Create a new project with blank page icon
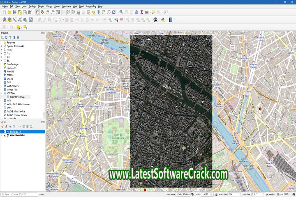296x197 pixels. pyautogui.click(x=4, y=12)
